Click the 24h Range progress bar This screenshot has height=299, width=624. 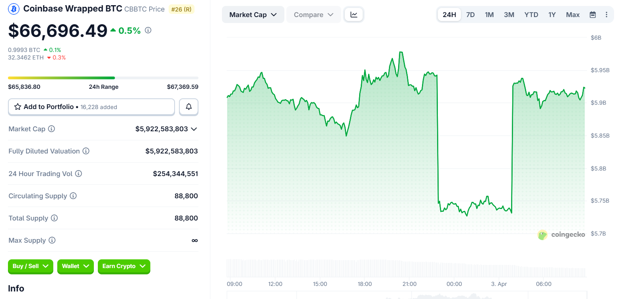(103, 78)
